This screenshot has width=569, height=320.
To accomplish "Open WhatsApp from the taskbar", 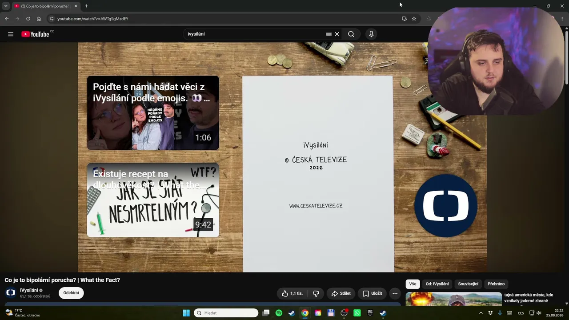I will tap(357, 313).
